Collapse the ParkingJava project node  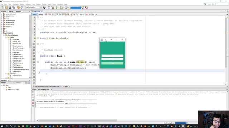click(x=1, y=33)
